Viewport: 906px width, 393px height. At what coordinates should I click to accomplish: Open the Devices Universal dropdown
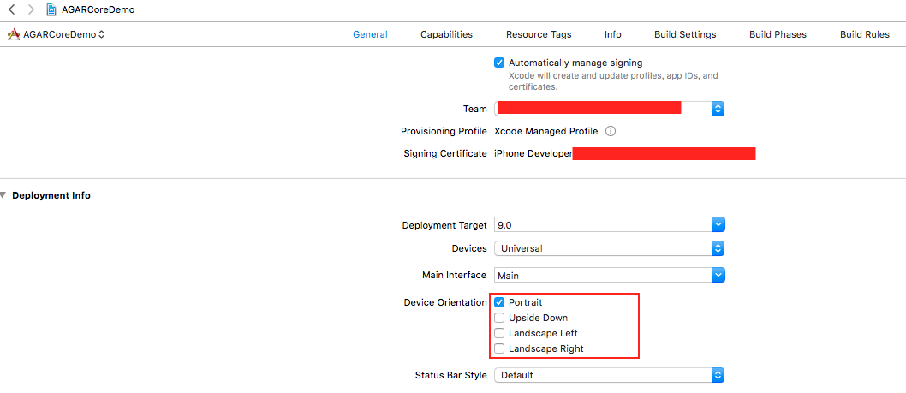tap(610, 248)
